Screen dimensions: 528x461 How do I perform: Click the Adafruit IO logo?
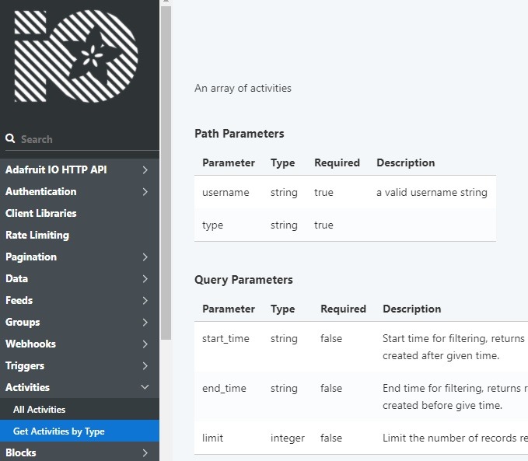tap(76, 56)
